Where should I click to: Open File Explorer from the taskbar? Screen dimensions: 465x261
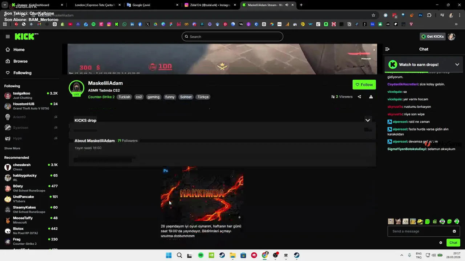click(232, 255)
